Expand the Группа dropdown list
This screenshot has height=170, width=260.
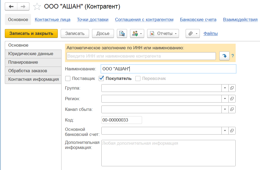(225, 88)
